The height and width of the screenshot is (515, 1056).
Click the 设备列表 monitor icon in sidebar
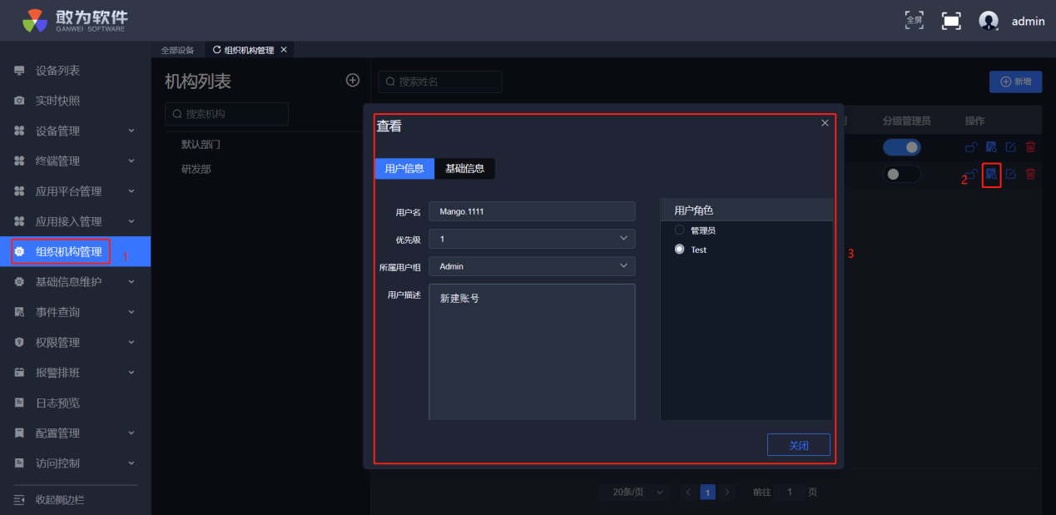click(19, 71)
